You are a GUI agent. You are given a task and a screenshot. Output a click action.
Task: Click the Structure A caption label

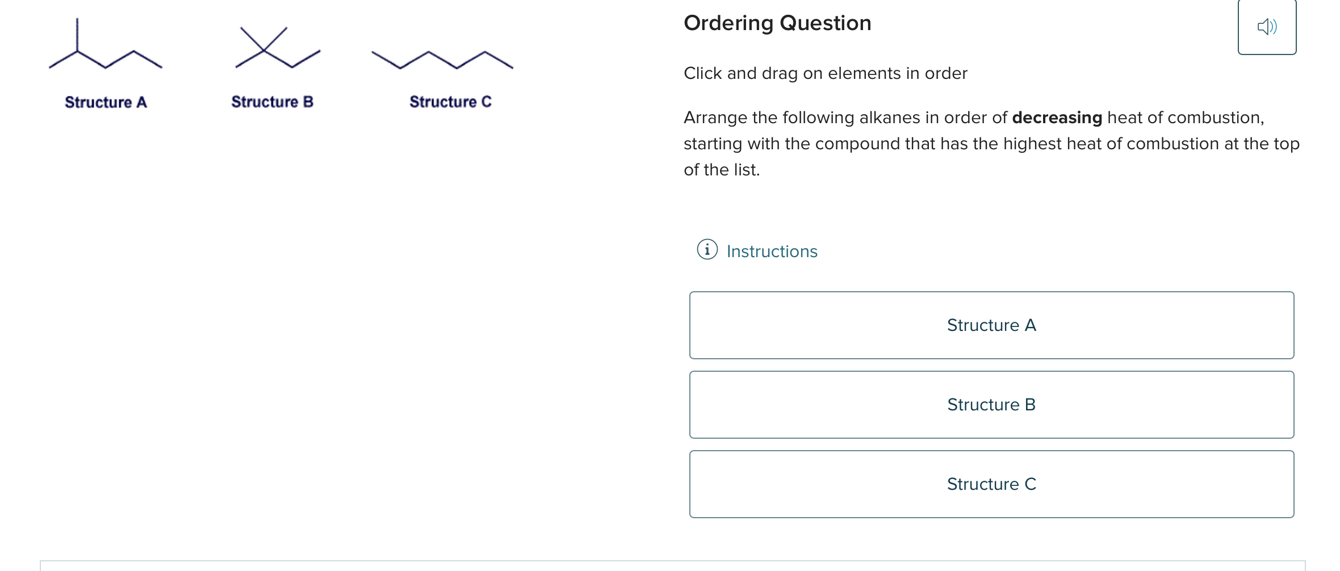pyautogui.click(x=105, y=102)
